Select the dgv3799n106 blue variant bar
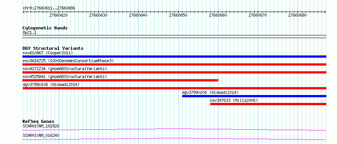 click(x=254, y=96)
